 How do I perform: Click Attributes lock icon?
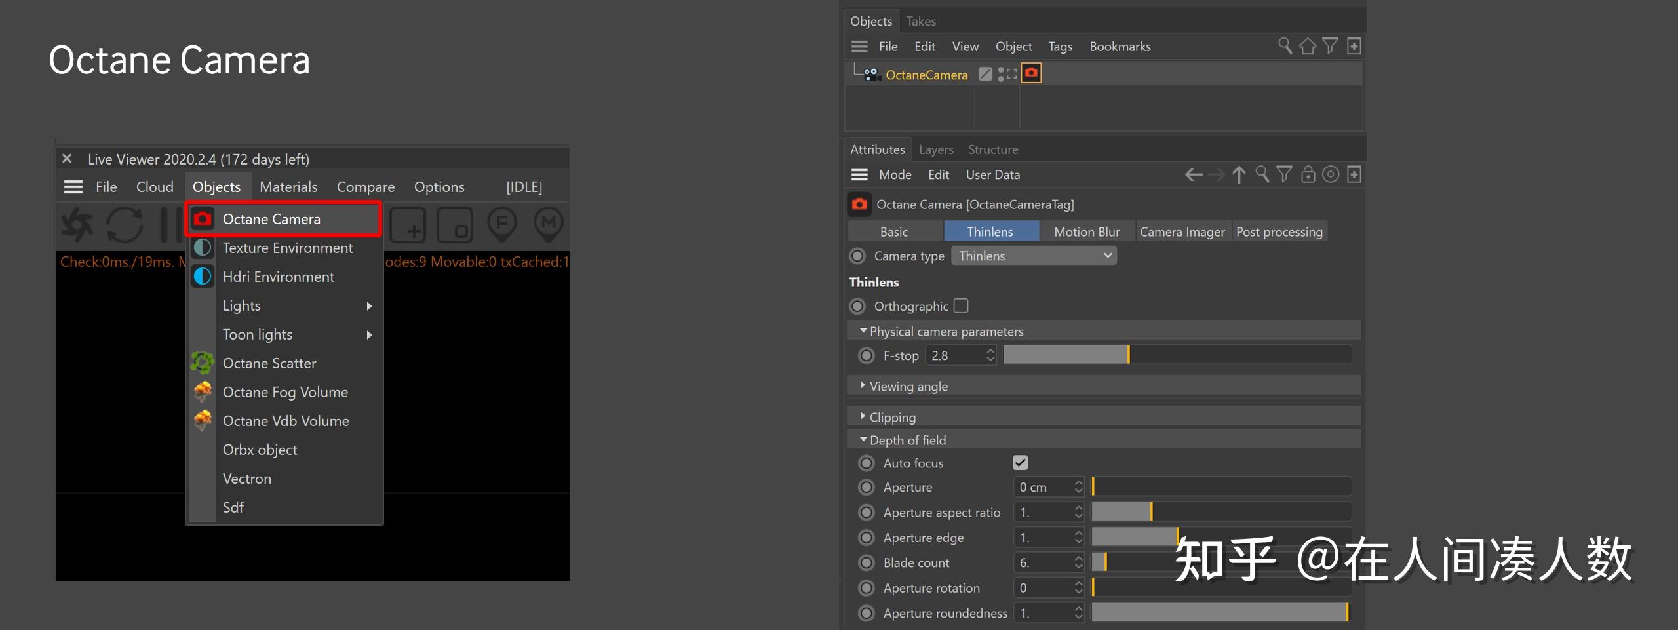pyautogui.click(x=1308, y=174)
